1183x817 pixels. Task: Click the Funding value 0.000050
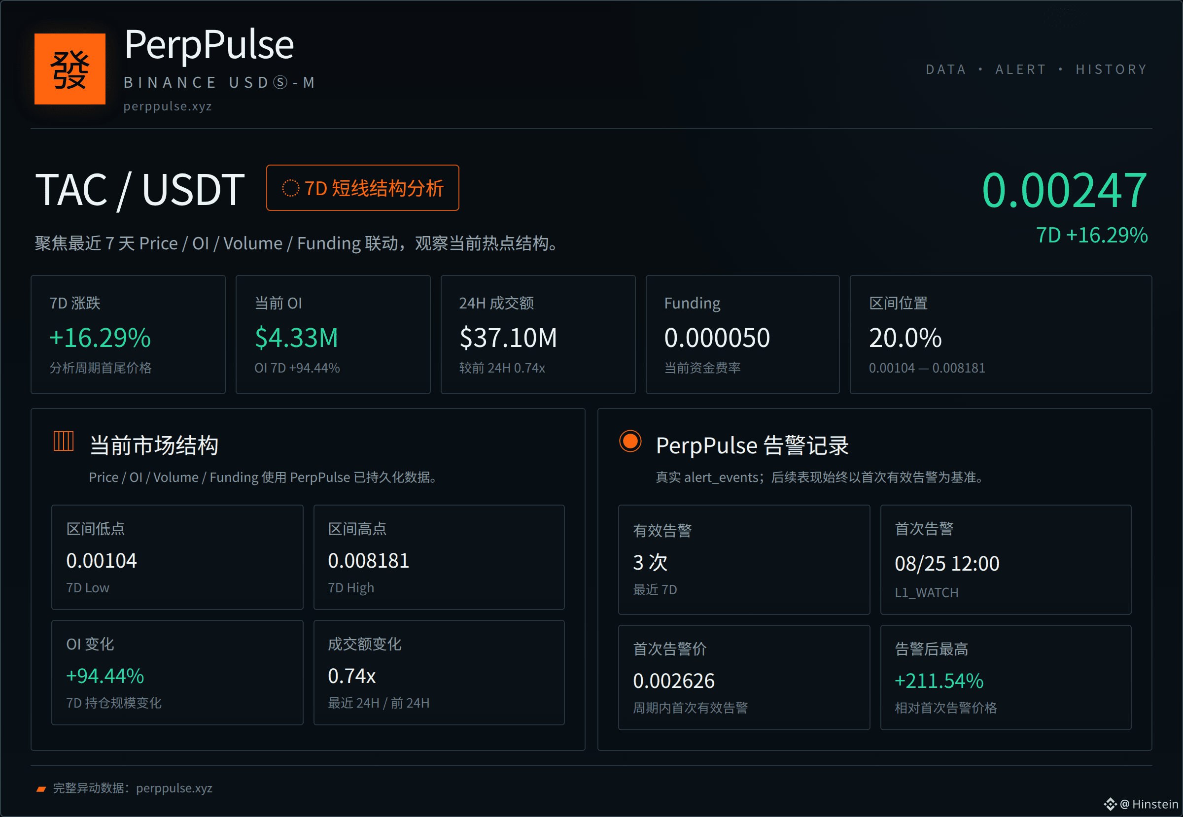pos(717,338)
